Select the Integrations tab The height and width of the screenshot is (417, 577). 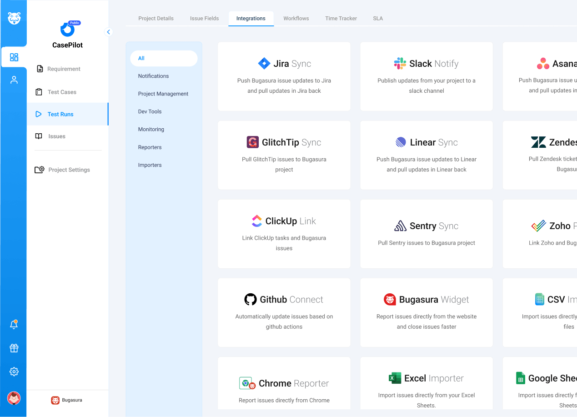click(x=251, y=19)
